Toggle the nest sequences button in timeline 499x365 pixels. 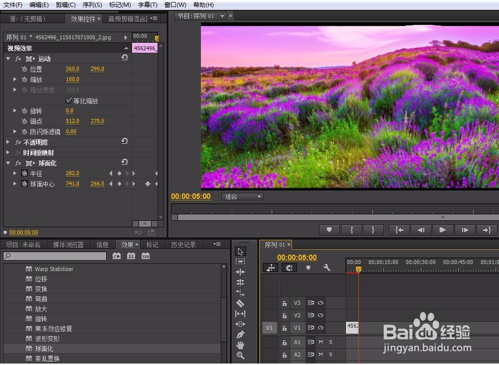(270, 268)
